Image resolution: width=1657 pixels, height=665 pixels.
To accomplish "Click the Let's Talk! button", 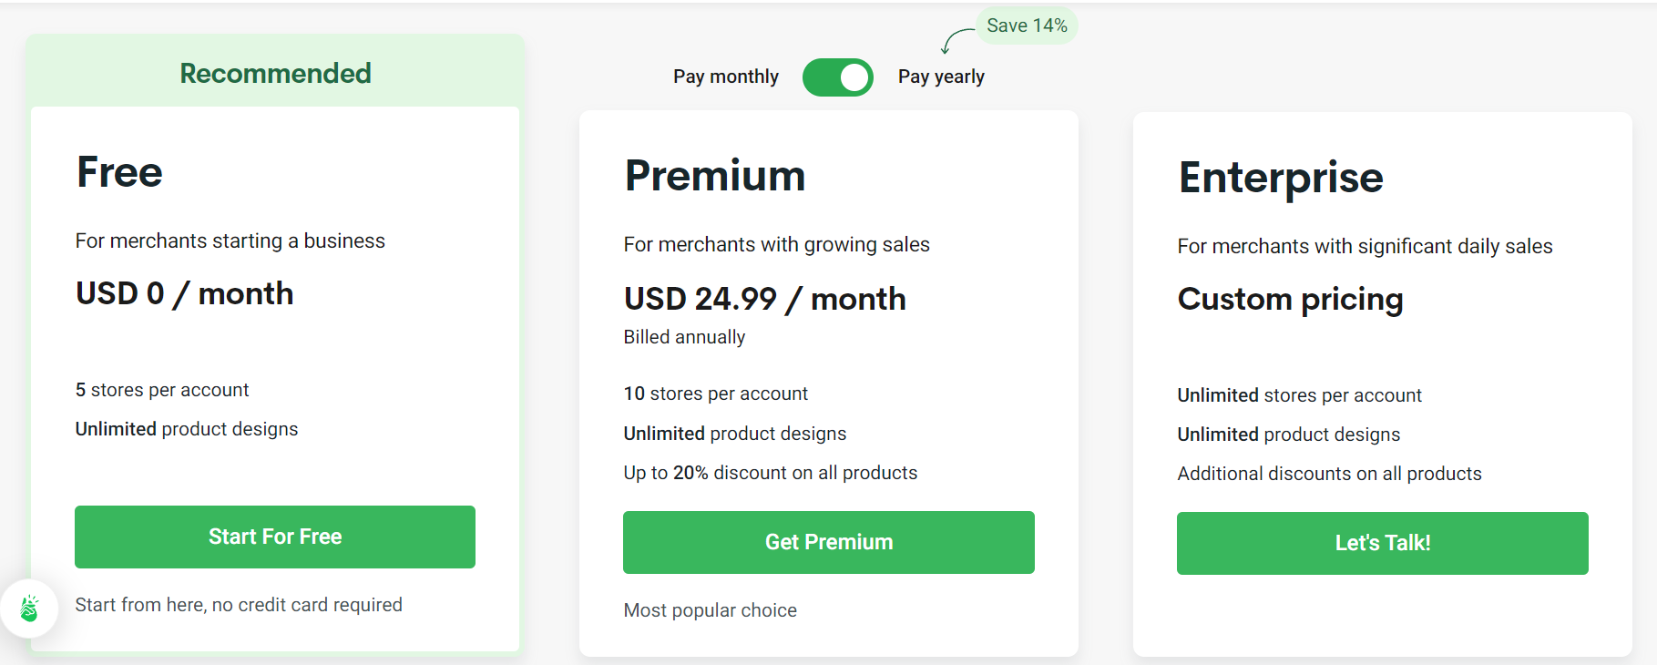I will point(1381,543).
